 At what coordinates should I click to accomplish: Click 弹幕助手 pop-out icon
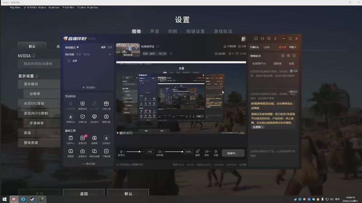[x=294, y=55]
